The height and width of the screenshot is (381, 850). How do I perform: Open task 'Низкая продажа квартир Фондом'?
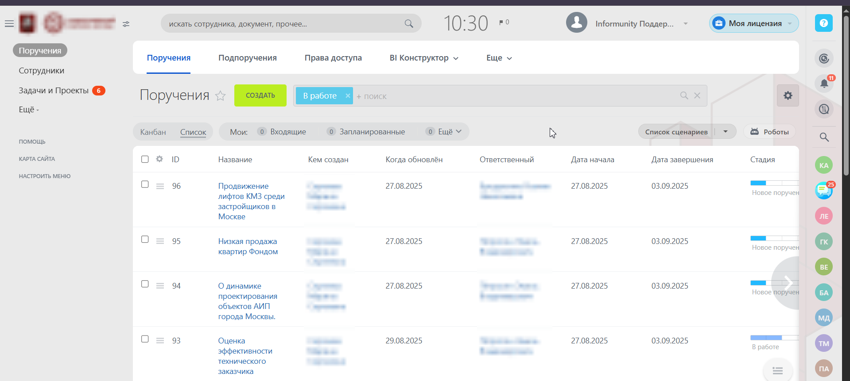pyautogui.click(x=248, y=247)
